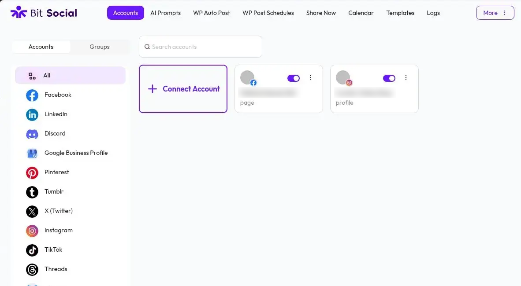The image size is (521, 286).
Task: Select the Accounts sub-tab in sidebar
Action: click(x=41, y=47)
